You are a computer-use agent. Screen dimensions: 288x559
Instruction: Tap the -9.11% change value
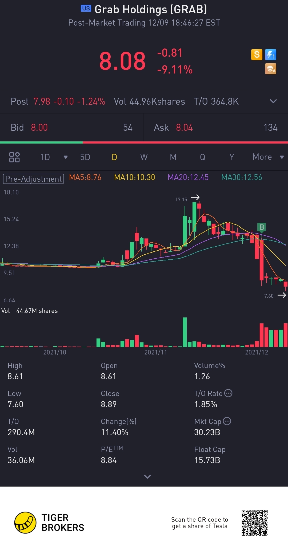click(x=175, y=70)
